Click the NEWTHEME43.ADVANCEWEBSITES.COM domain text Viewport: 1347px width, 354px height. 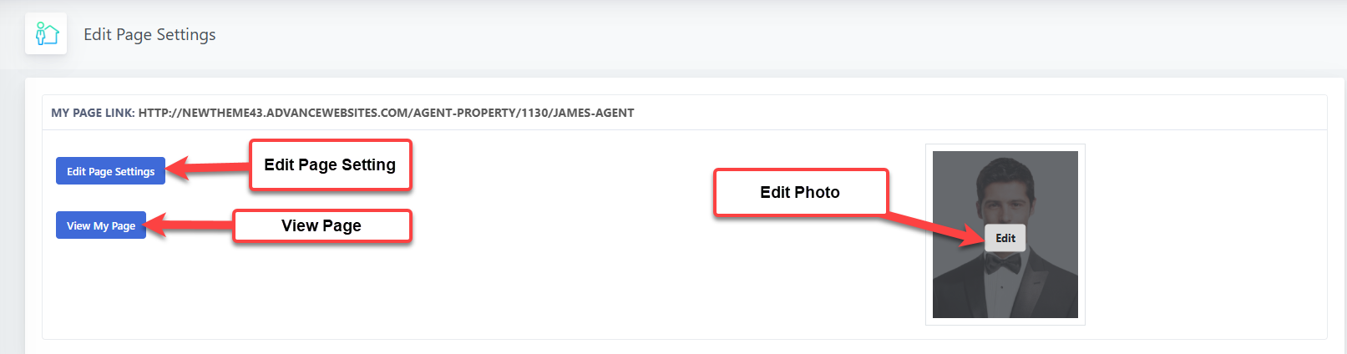point(296,113)
